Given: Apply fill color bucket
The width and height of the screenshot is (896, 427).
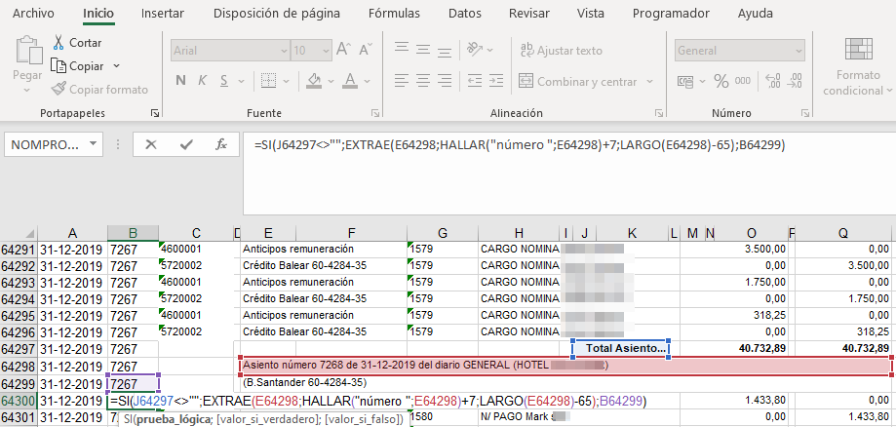Looking at the screenshot, I should click(x=313, y=81).
